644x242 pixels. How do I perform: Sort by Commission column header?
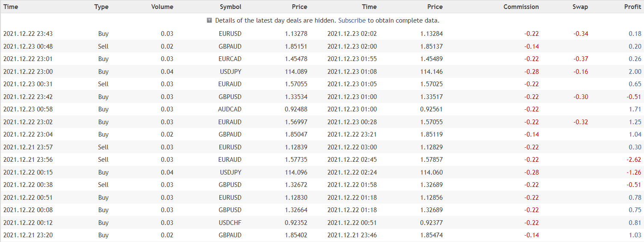point(521,7)
